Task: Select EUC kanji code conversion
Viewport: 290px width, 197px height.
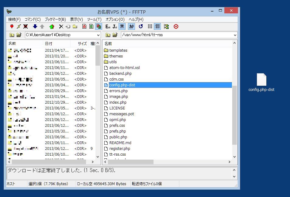Action: (108, 26)
